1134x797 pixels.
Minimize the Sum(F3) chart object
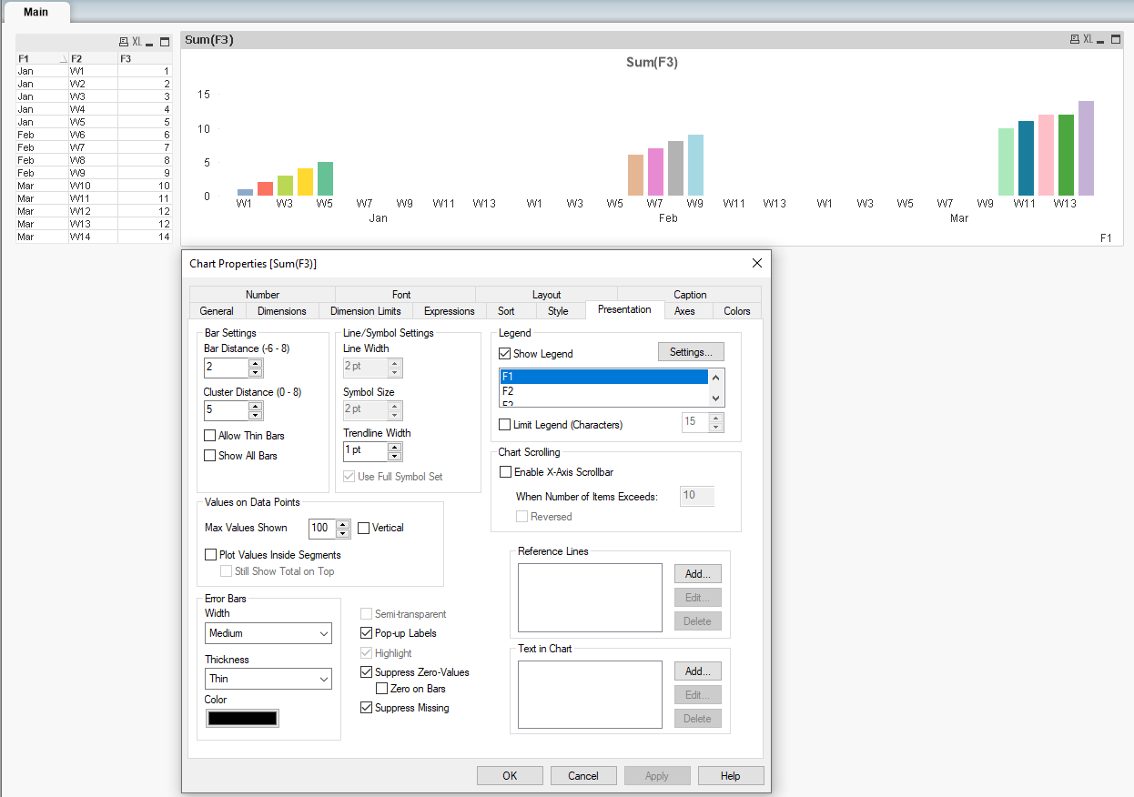coord(1101,40)
